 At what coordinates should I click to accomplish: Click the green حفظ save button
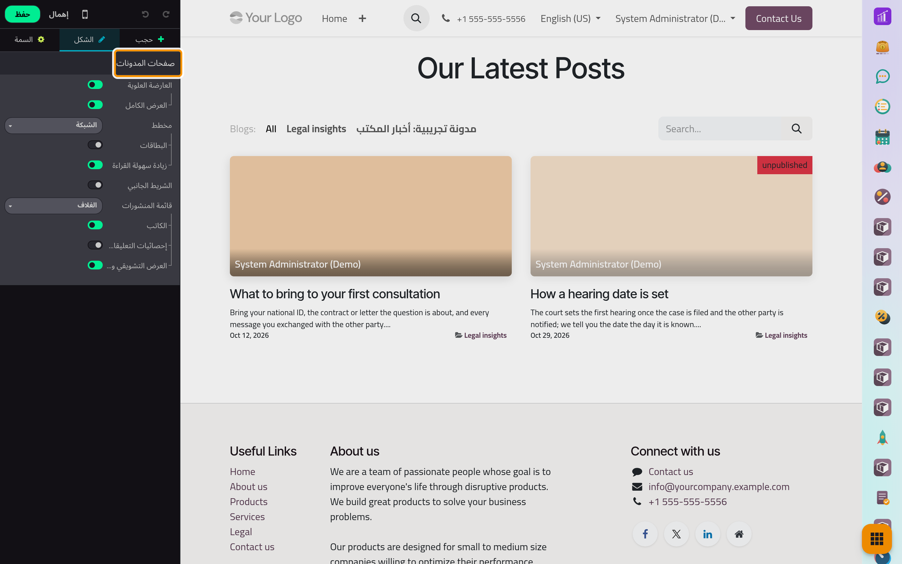coord(23,15)
